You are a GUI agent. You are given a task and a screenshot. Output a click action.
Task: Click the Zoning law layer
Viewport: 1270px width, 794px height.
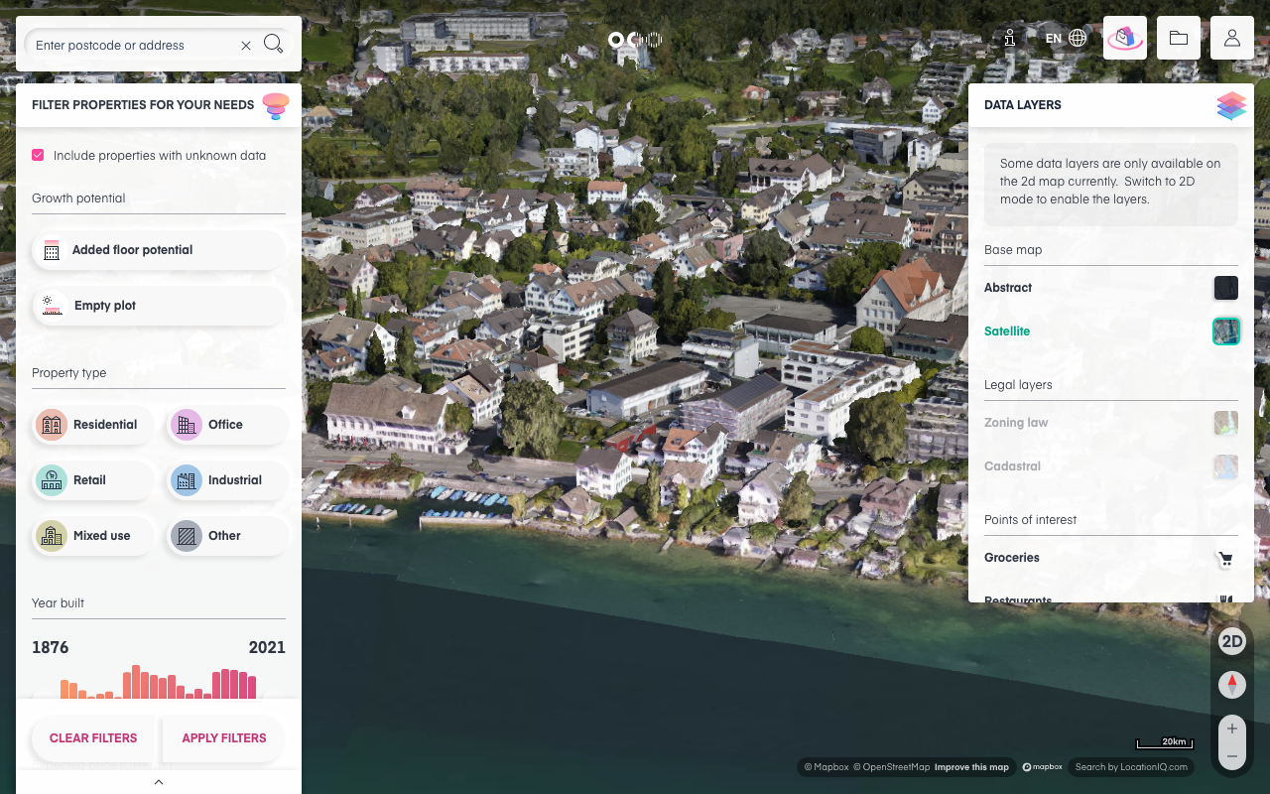tap(1016, 423)
